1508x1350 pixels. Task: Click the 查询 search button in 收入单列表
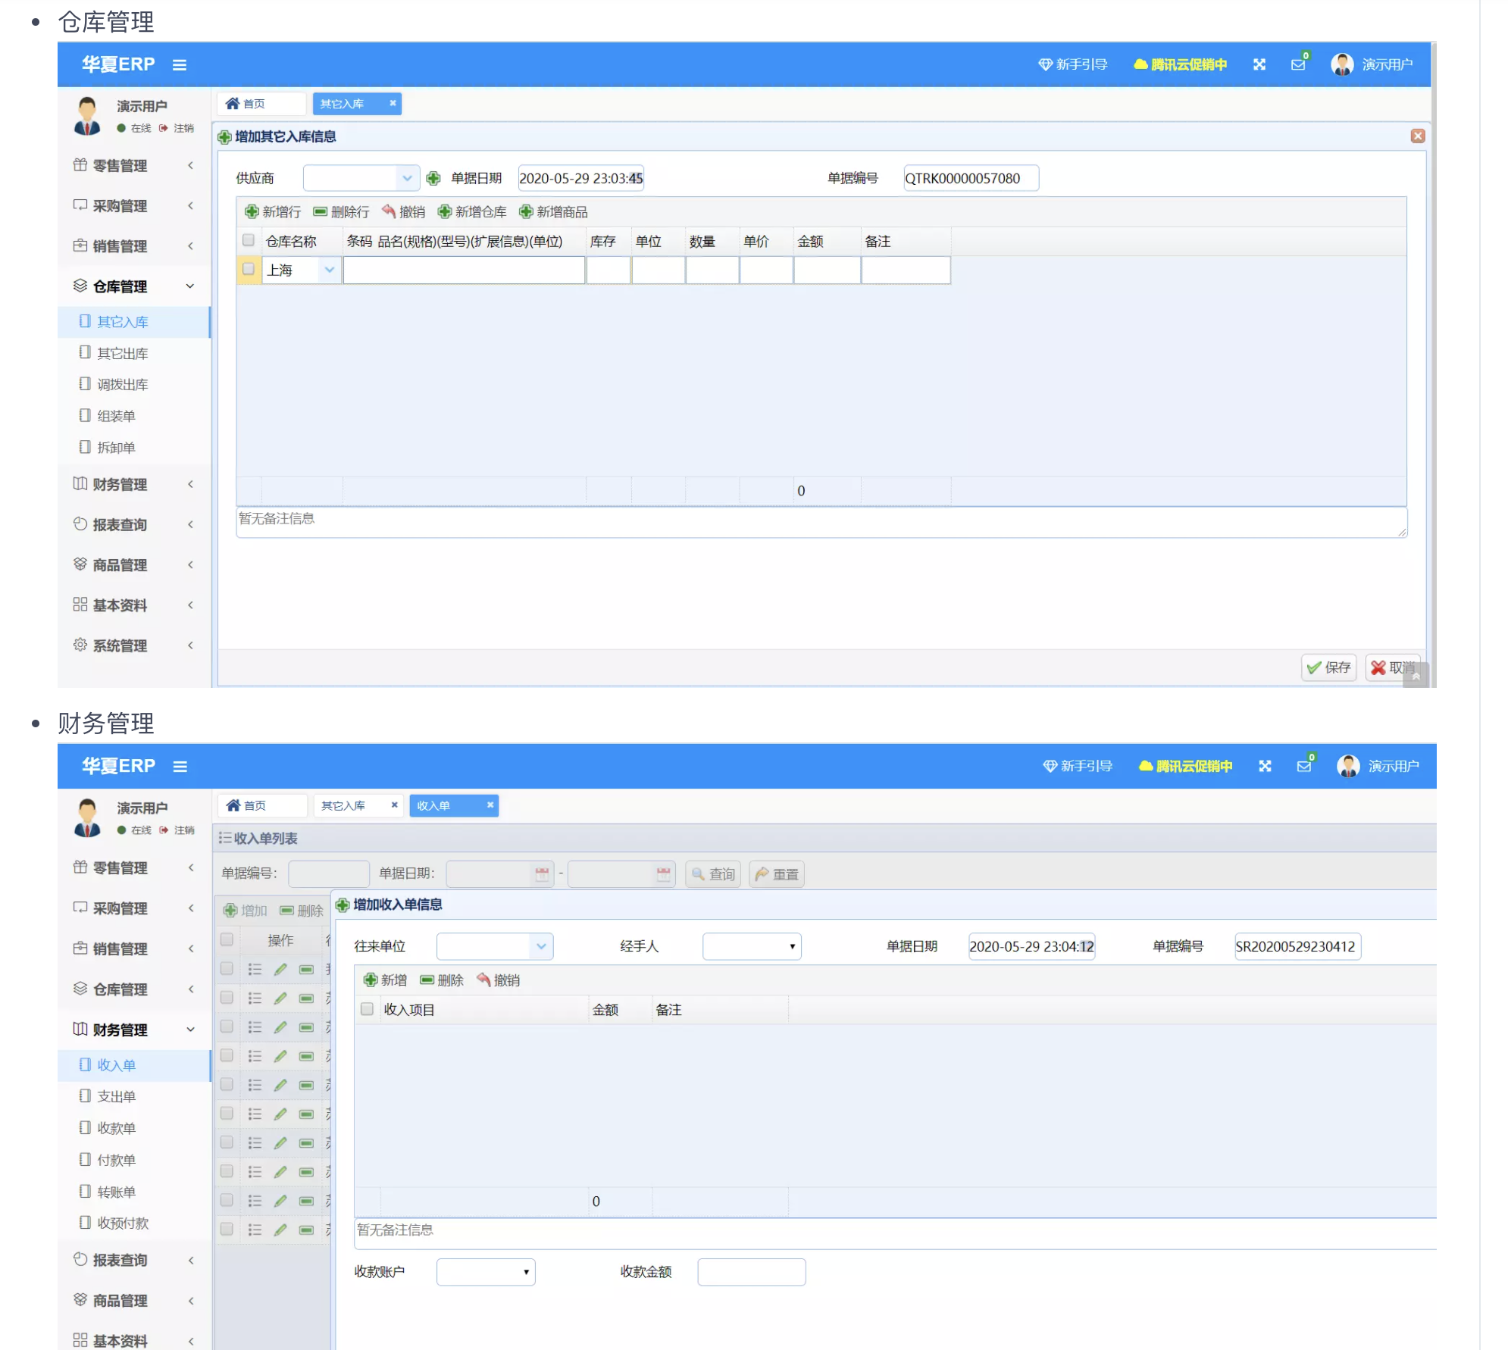(713, 873)
